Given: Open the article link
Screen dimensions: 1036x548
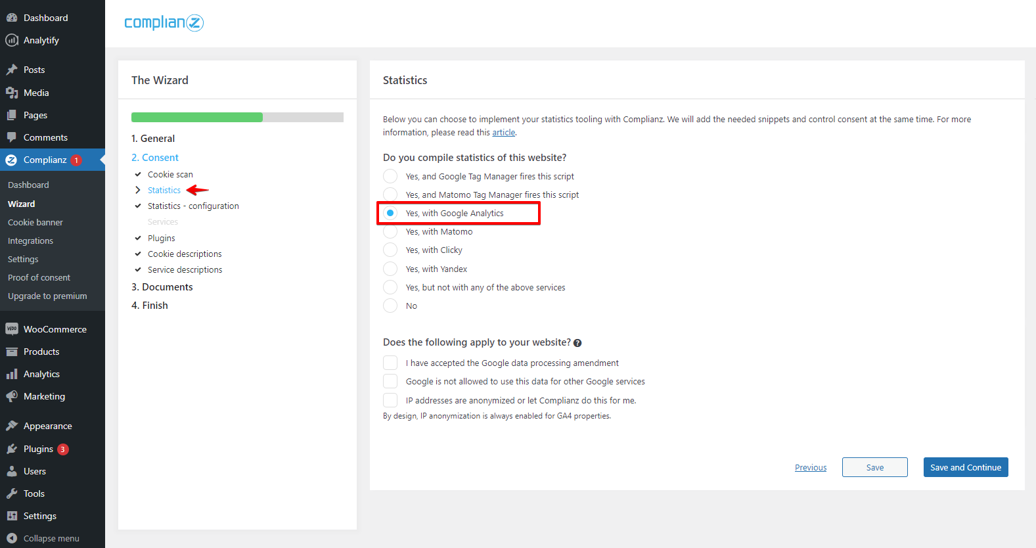Looking at the screenshot, I should [504, 133].
